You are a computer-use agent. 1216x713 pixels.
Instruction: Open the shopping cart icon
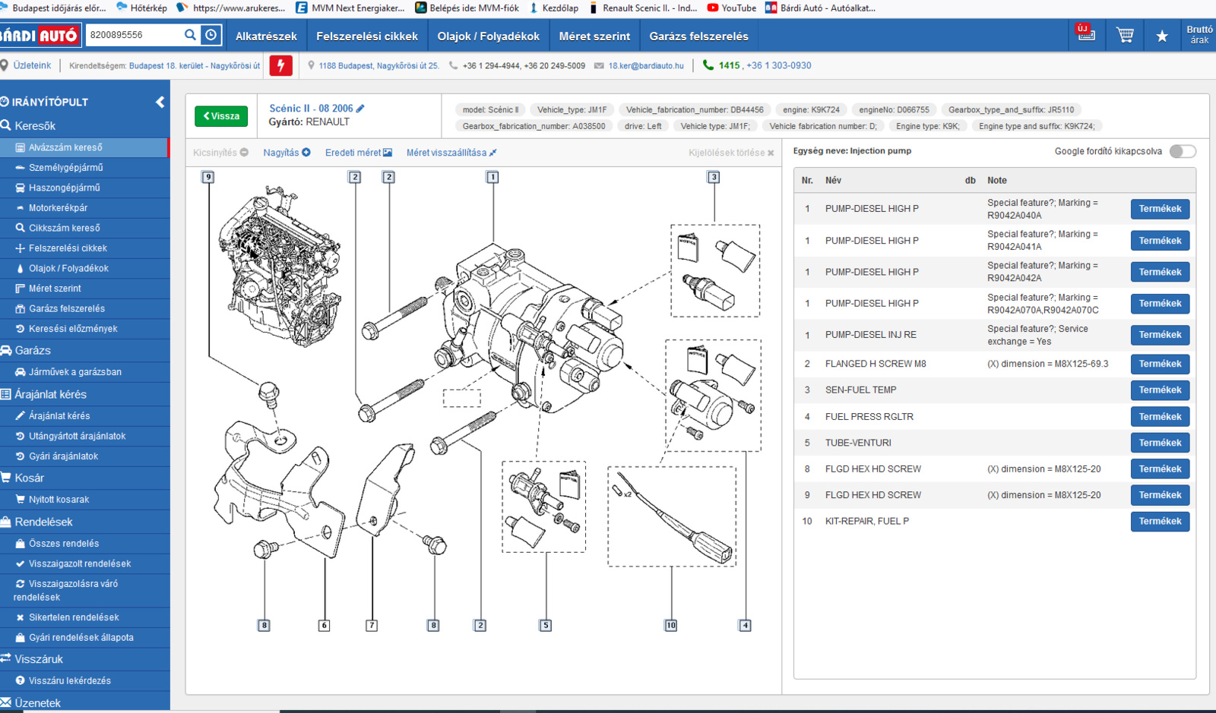click(1125, 35)
